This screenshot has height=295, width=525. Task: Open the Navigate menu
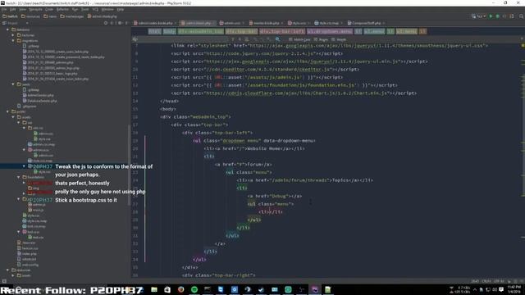(x=35, y=9)
